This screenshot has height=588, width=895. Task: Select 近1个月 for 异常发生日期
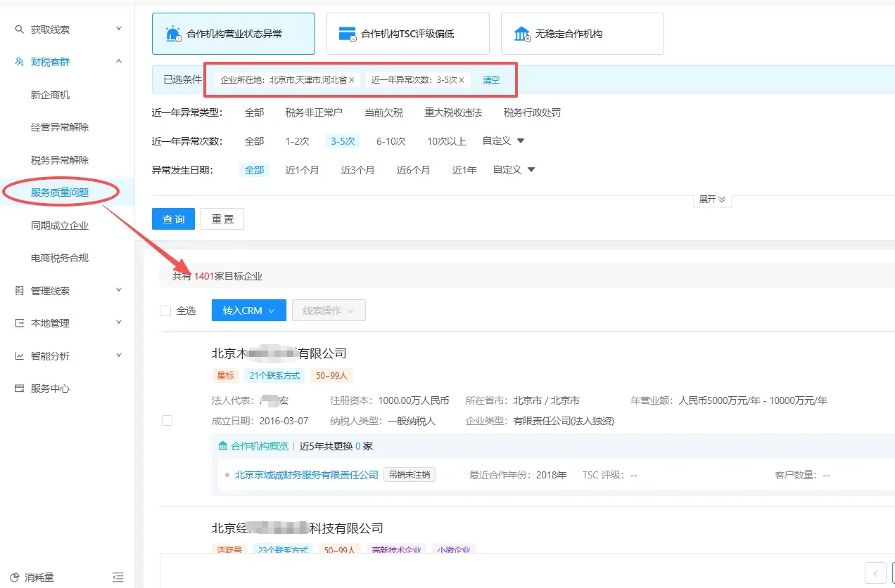pos(302,170)
